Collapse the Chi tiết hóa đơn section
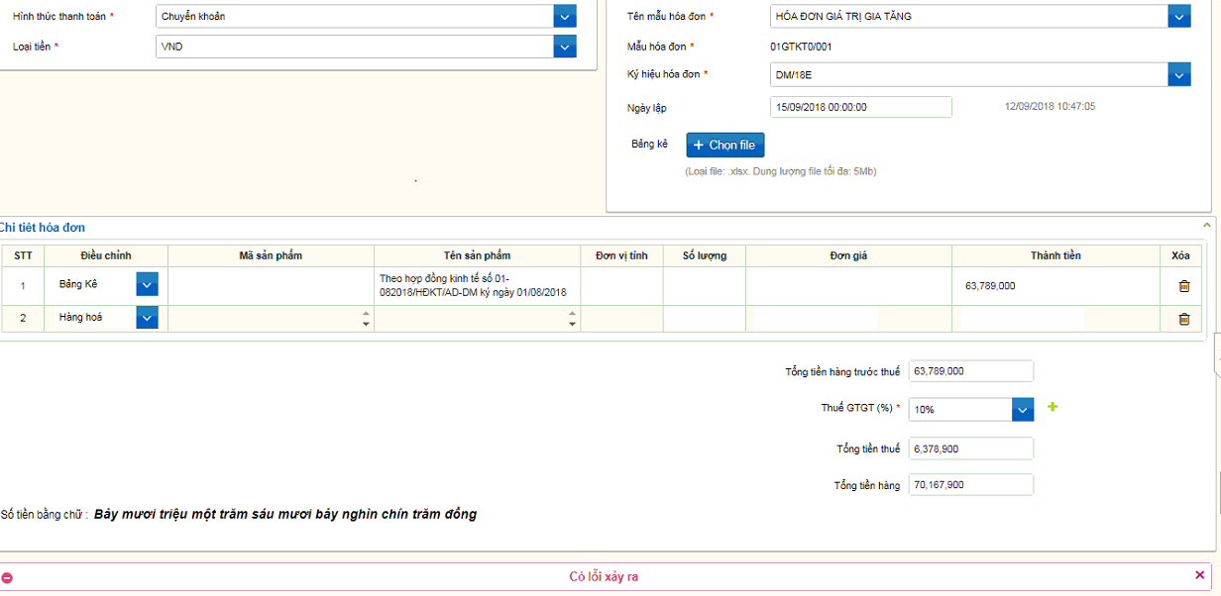 tap(1206, 226)
